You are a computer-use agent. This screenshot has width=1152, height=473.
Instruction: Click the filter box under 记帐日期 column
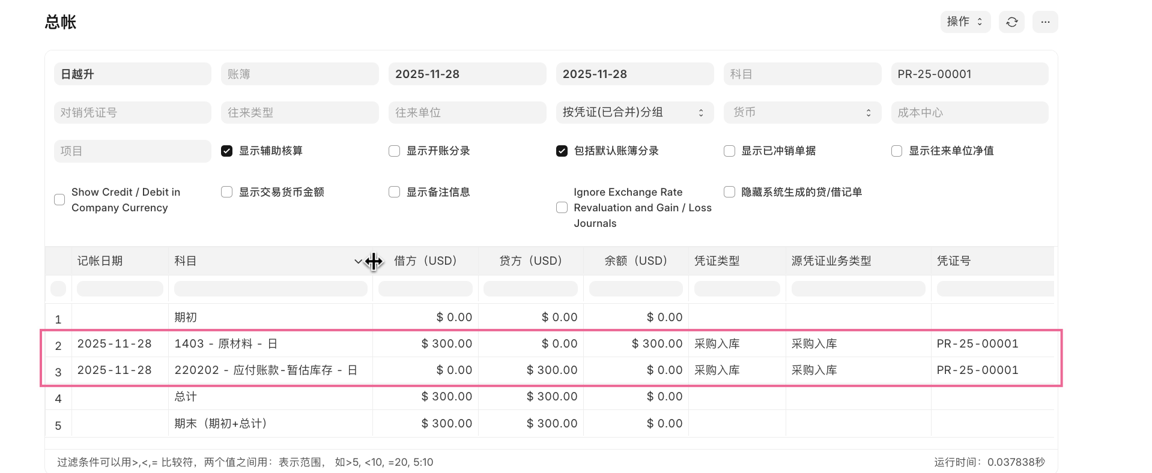click(120, 289)
